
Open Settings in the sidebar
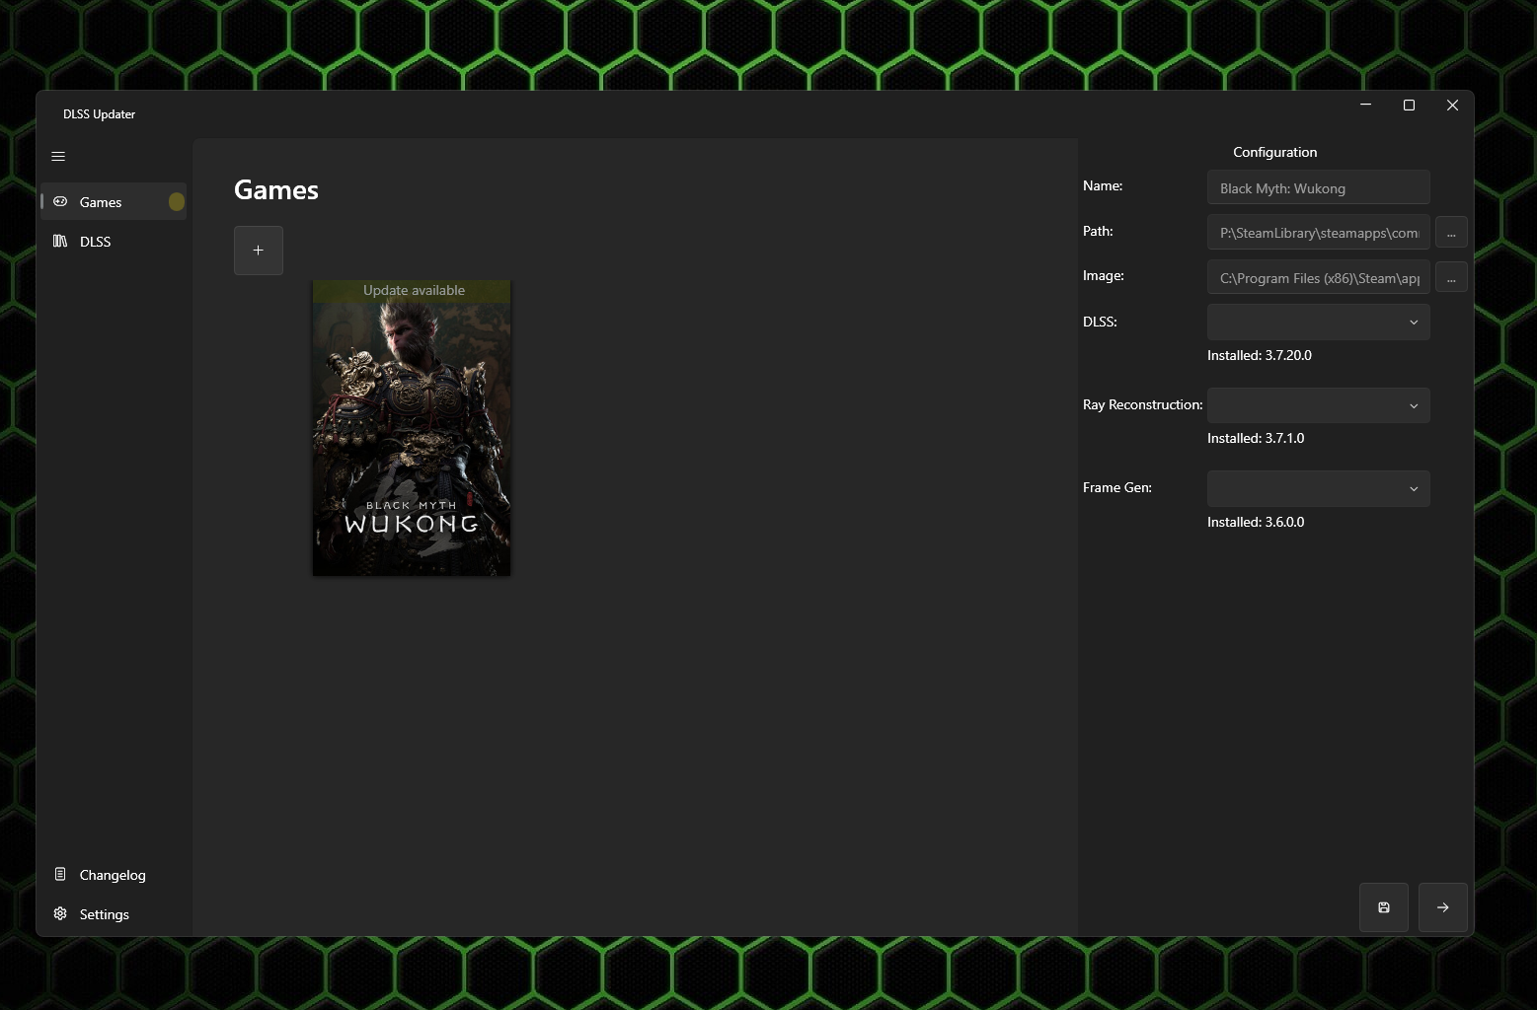pyautogui.click(x=114, y=914)
